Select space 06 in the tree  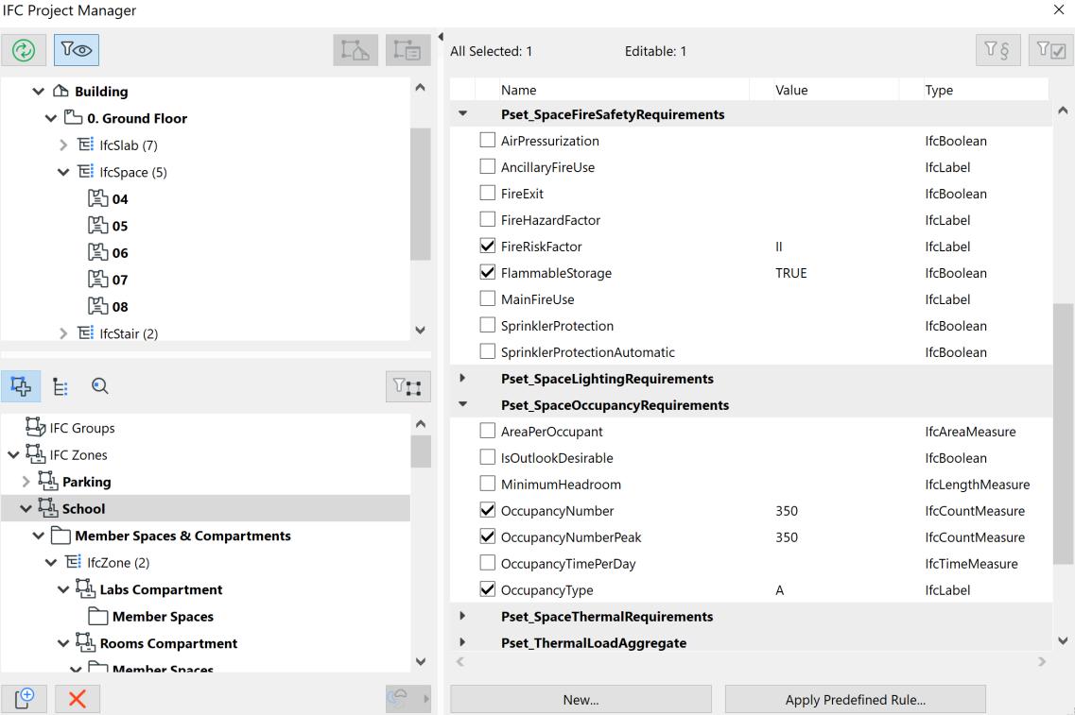pyautogui.click(x=120, y=253)
